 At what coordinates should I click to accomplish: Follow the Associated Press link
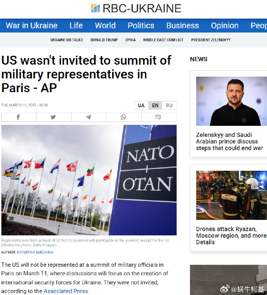click(66, 291)
